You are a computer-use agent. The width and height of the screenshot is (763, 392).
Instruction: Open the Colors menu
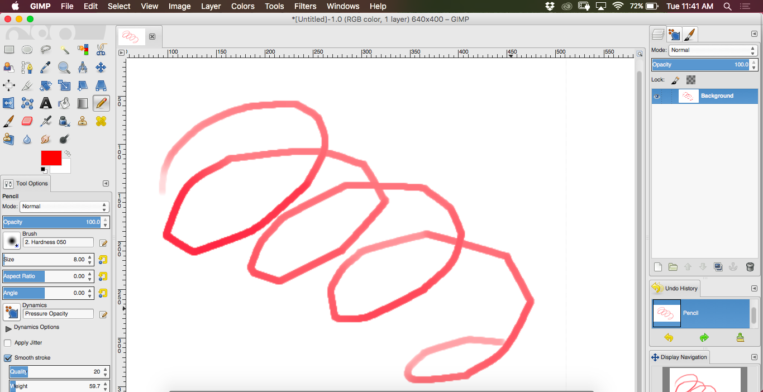point(243,6)
